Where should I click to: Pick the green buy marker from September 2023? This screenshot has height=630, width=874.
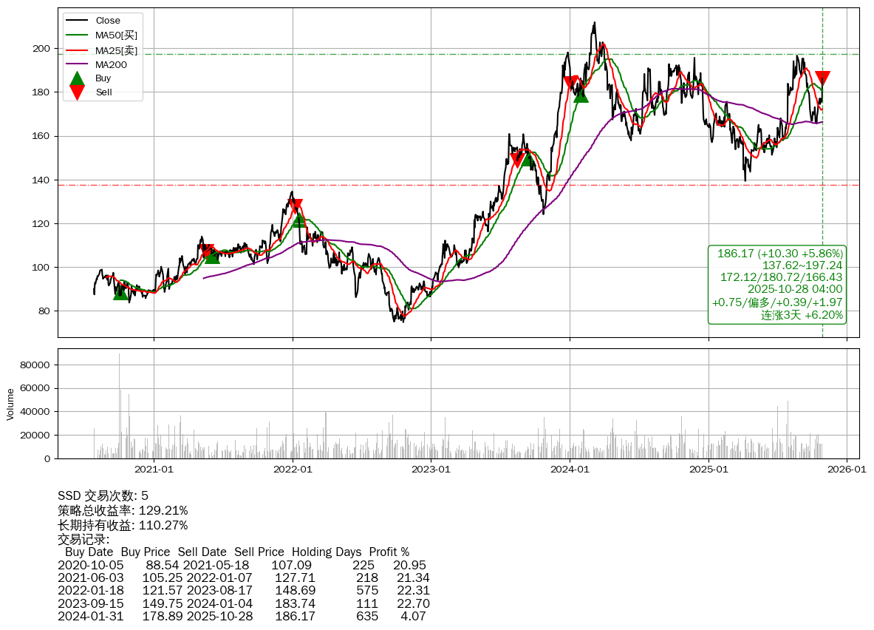527,158
